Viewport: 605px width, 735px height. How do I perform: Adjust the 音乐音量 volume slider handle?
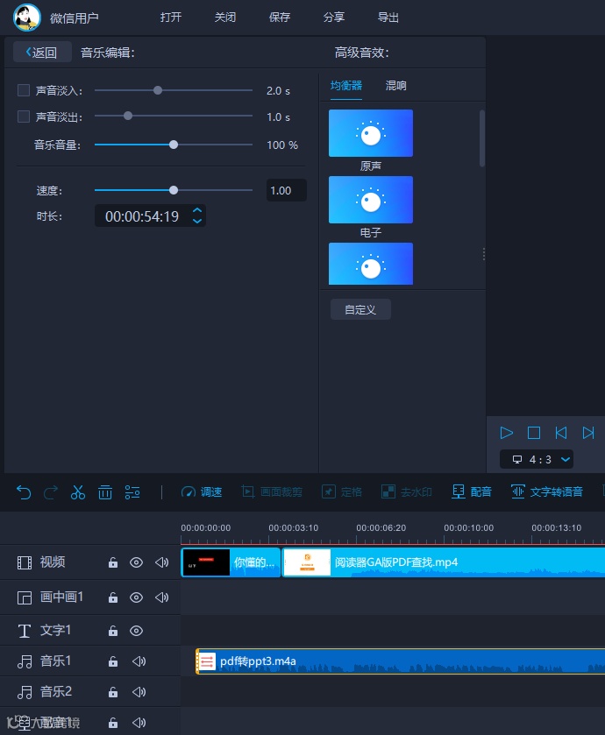pos(174,145)
